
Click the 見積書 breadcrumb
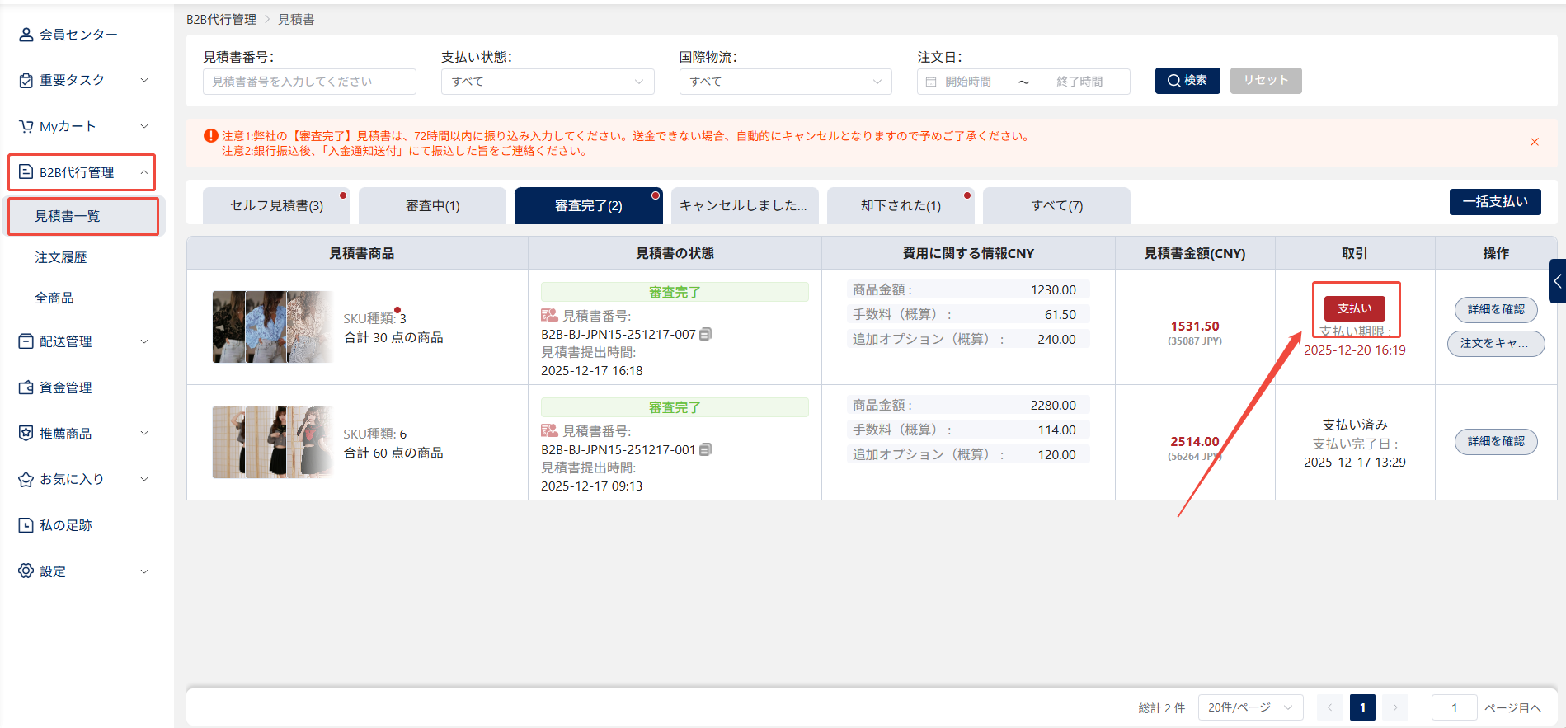pos(296,20)
